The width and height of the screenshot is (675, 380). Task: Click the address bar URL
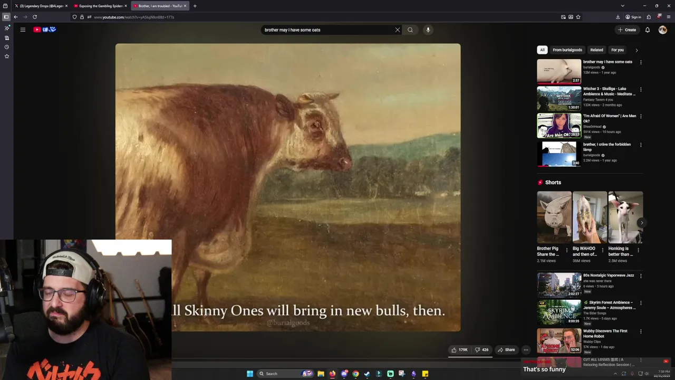tap(134, 17)
